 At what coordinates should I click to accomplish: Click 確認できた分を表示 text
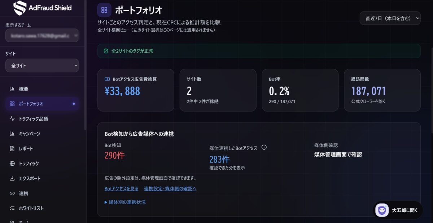pos(227,168)
